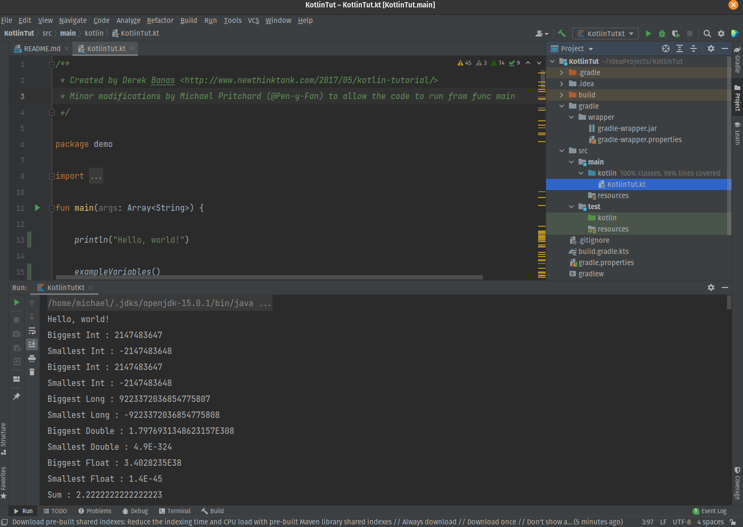Print the Run console output
The width and height of the screenshot is (743, 527).
coord(32,358)
